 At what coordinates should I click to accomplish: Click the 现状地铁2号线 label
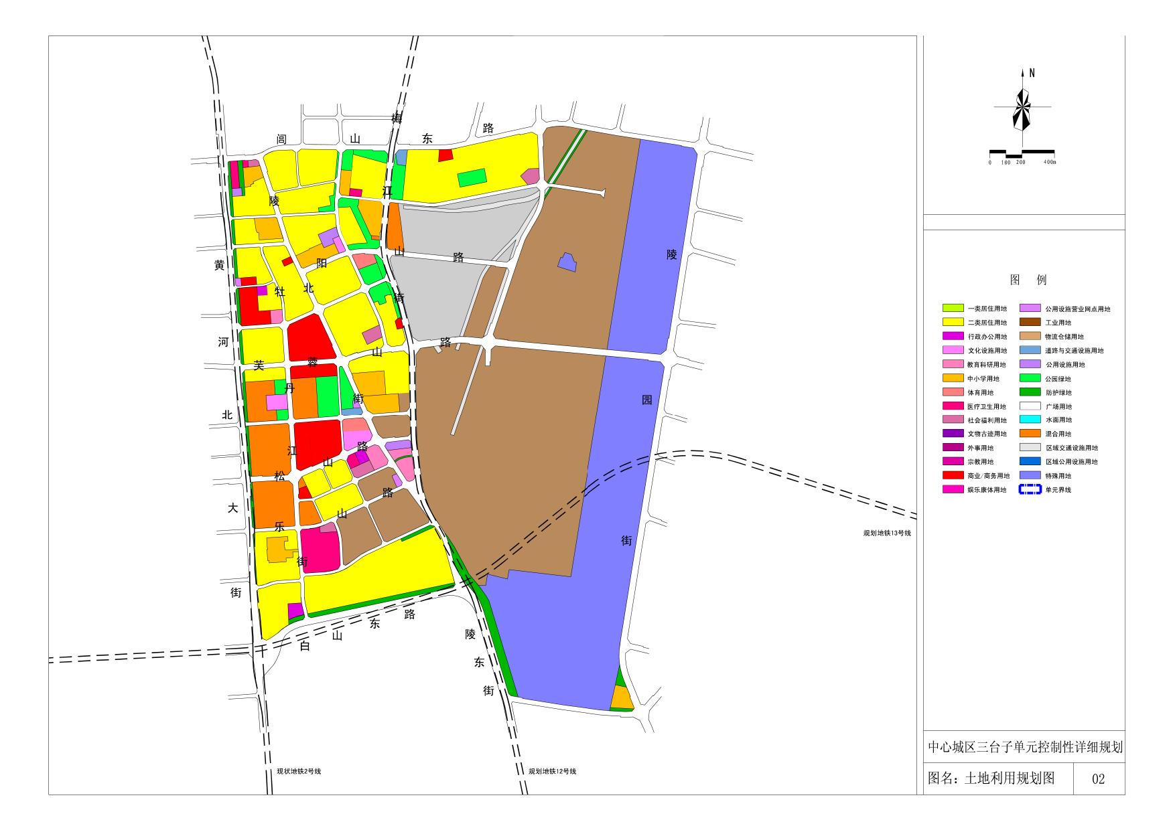299,772
